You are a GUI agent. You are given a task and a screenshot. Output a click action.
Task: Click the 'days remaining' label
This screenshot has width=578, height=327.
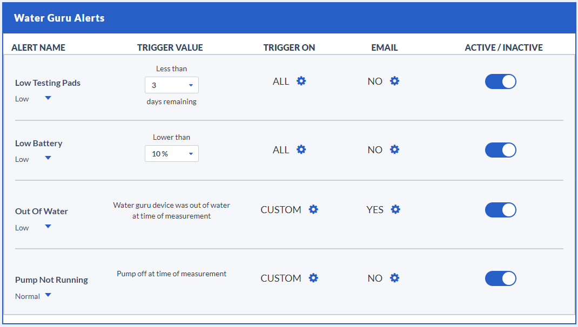[x=171, y=101]
